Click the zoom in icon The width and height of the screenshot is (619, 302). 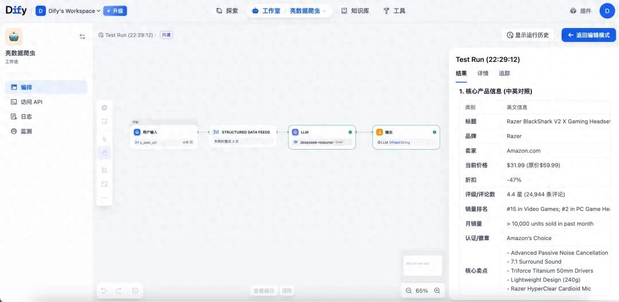[437, 291]
